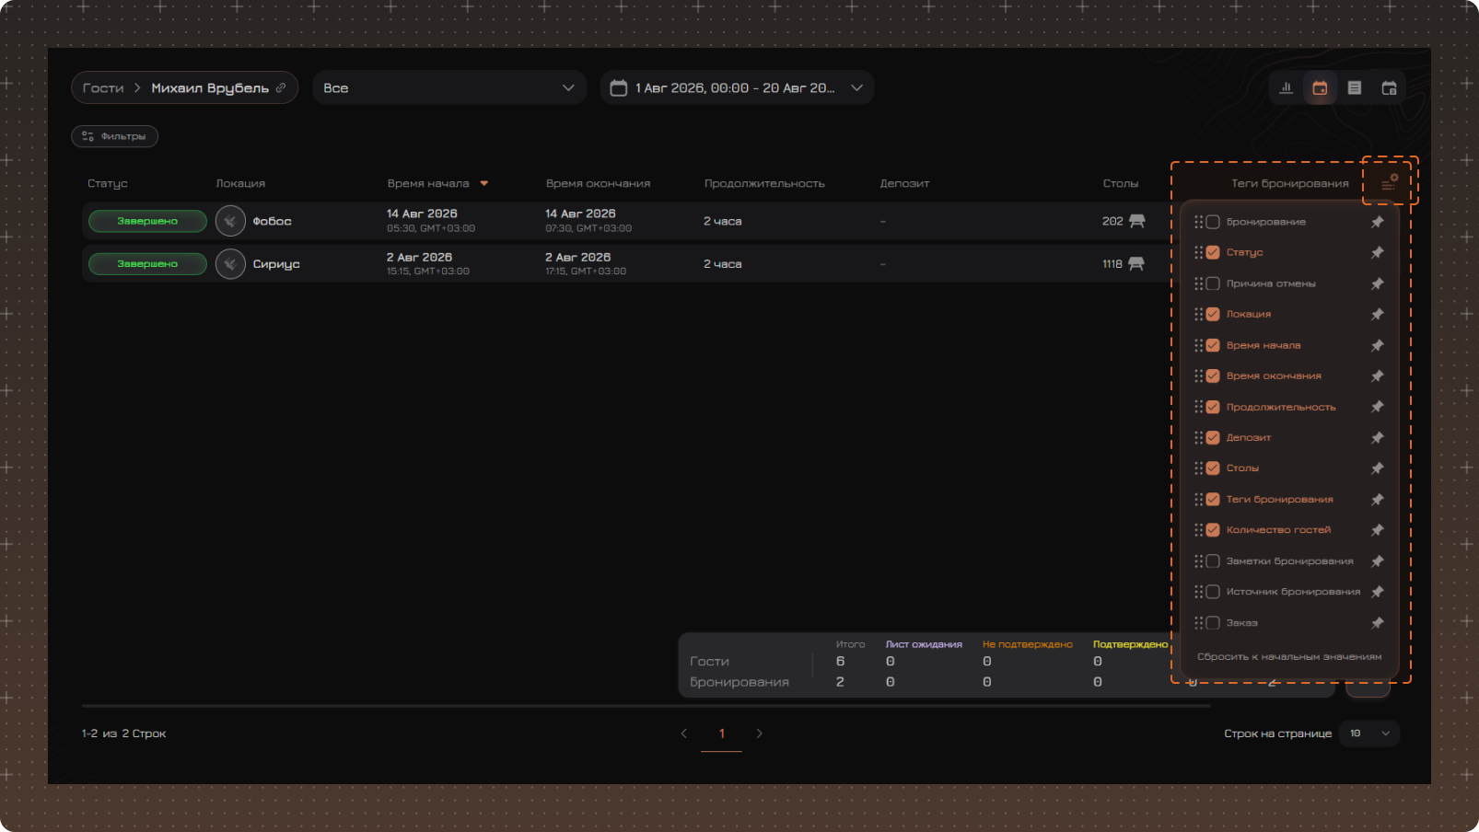
Task: Pin the Количество гостей column
Action: click(x=1377, y=530)
